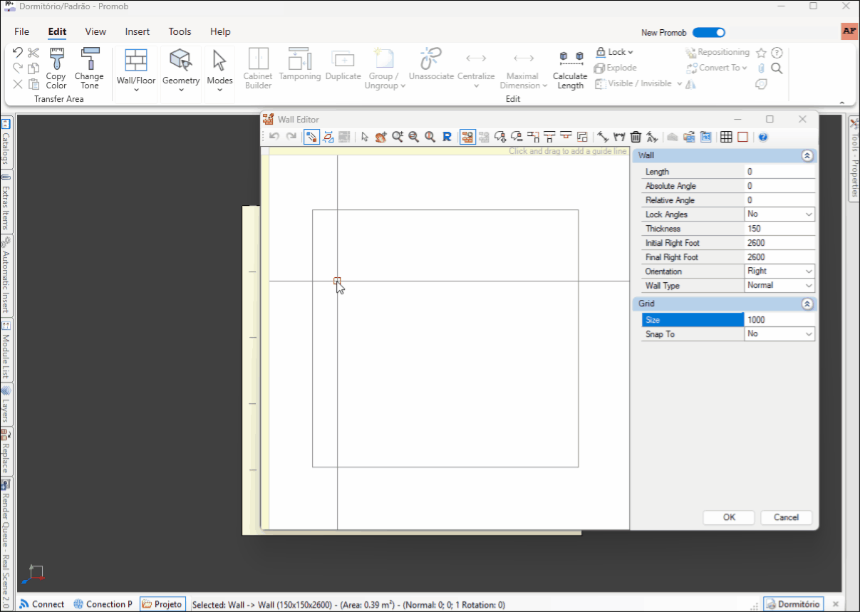
Task: Click Calculate Length in the ribbon
Action: coord(570,70)
